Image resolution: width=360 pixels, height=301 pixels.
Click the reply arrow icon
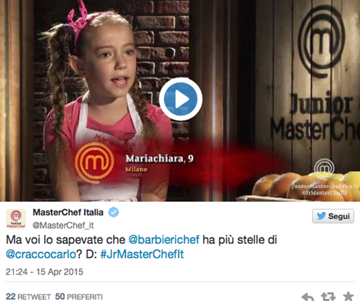coord(308,297)
